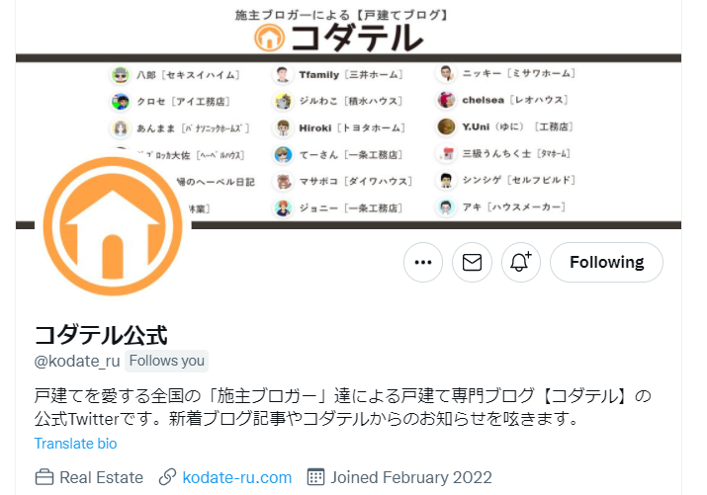The image size is (707, 495).
Task: Click the Translate bio link
Action: (x=75, y=444)
